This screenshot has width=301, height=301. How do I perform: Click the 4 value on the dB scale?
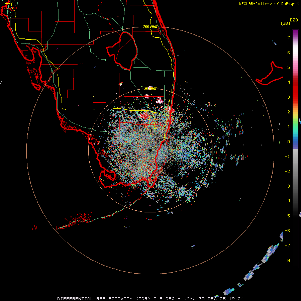pyautogui.click(x=289, y=82)
